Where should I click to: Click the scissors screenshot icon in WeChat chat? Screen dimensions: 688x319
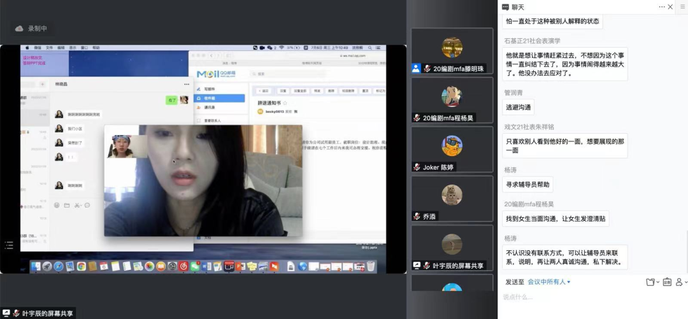coord(78,205)
